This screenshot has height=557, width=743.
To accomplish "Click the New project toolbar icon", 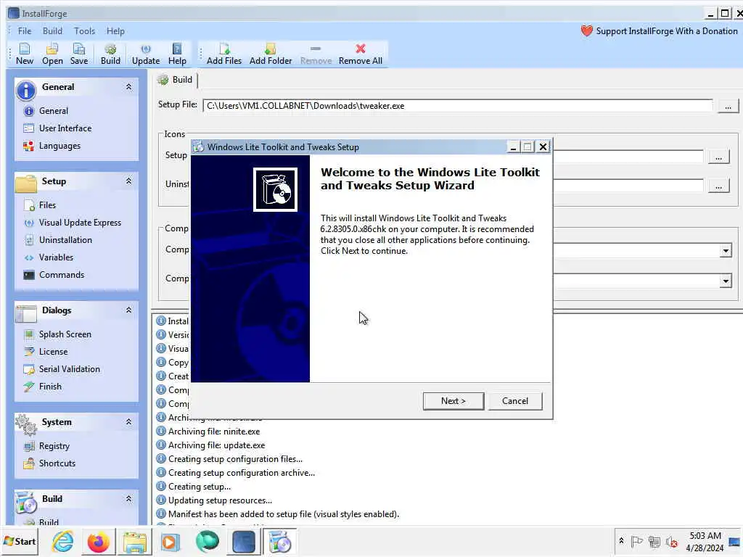I will pos(24,54).
